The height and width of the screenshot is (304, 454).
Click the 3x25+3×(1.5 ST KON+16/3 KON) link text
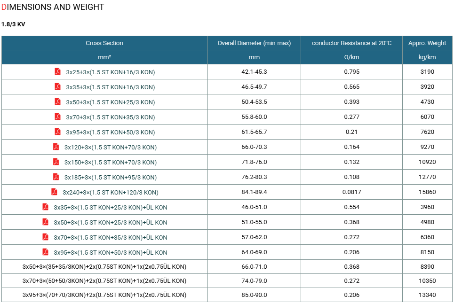pos(110,72)
